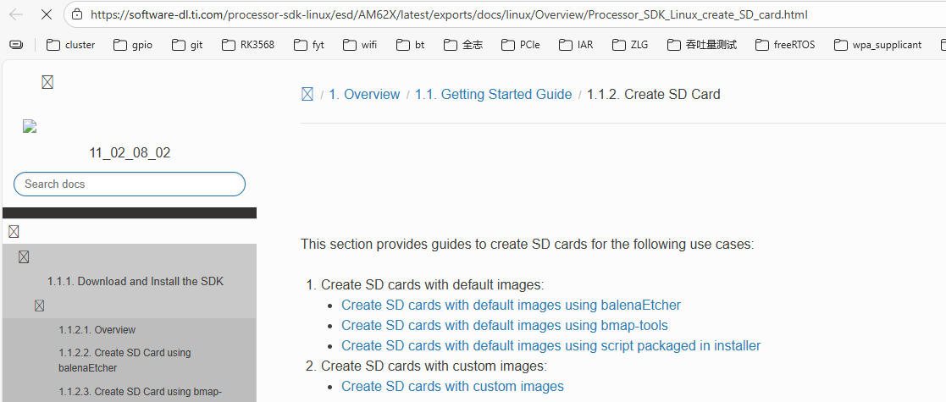Open the cluster bookmark folder

click(x=71, y=45)
